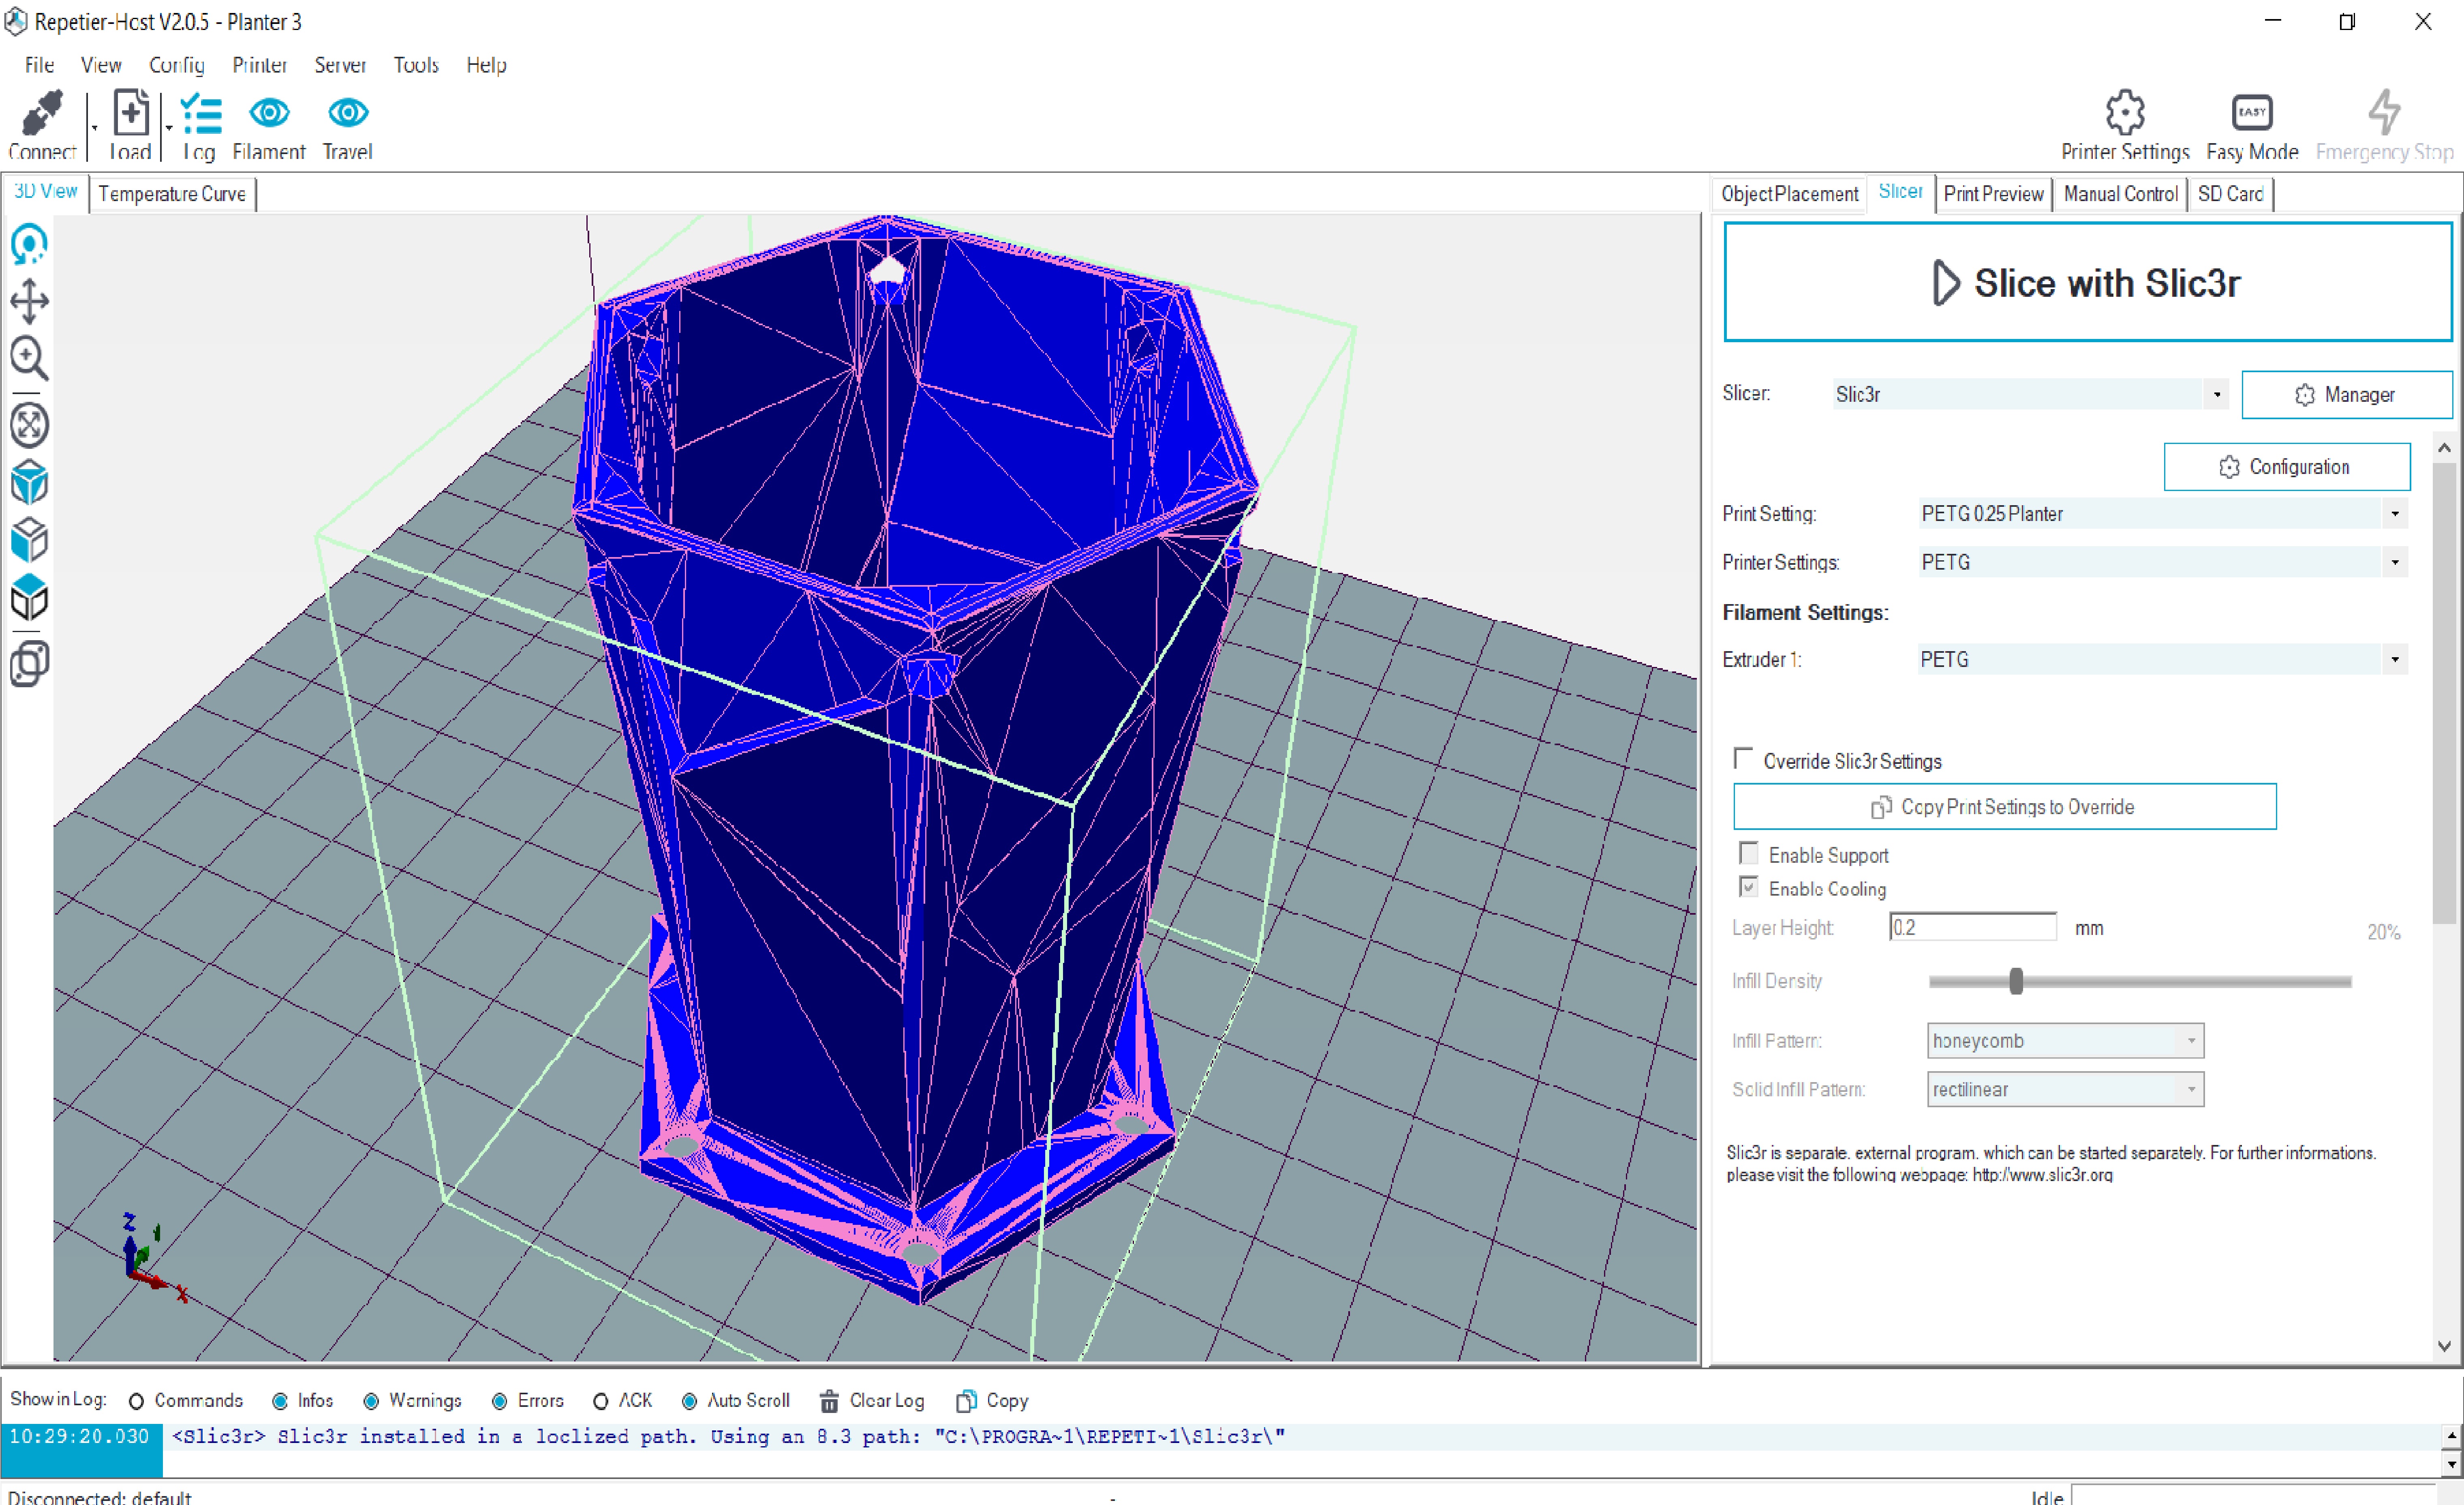Click the Copy log icon
This screenshot has height=1505, width=2464.
click(966, 1401)
